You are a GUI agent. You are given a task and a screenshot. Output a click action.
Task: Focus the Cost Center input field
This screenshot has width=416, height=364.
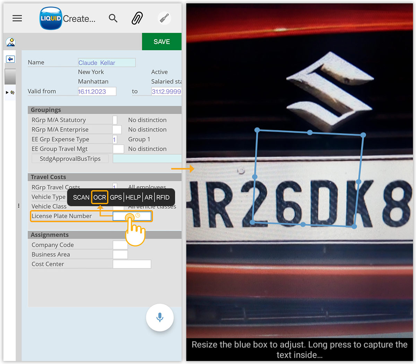(x=132, y=264)
